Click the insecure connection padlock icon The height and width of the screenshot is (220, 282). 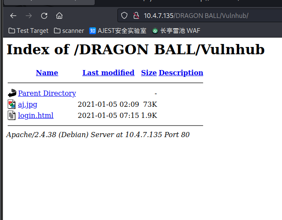pos(136,16)
